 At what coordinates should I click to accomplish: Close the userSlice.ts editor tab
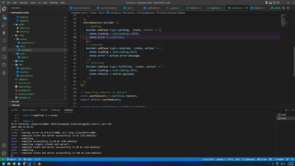[x=247, y=8]
